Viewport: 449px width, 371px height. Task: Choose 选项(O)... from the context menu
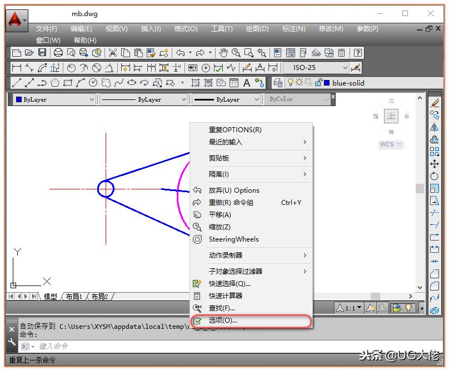(x=223, y=320)
